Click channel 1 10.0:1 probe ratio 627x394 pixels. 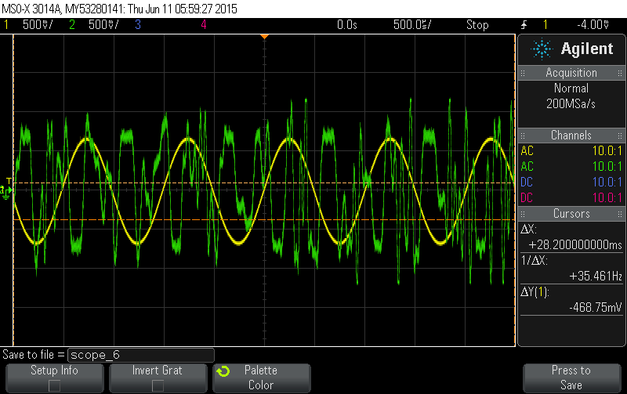(607, 151)
